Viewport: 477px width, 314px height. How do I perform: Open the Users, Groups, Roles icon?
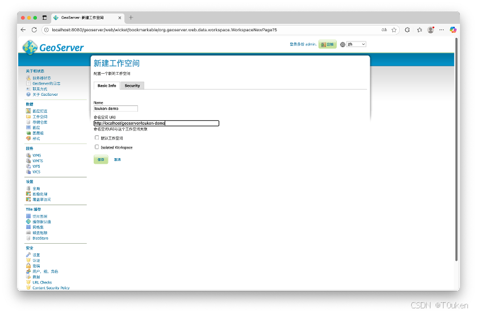(x=28, y=271)
